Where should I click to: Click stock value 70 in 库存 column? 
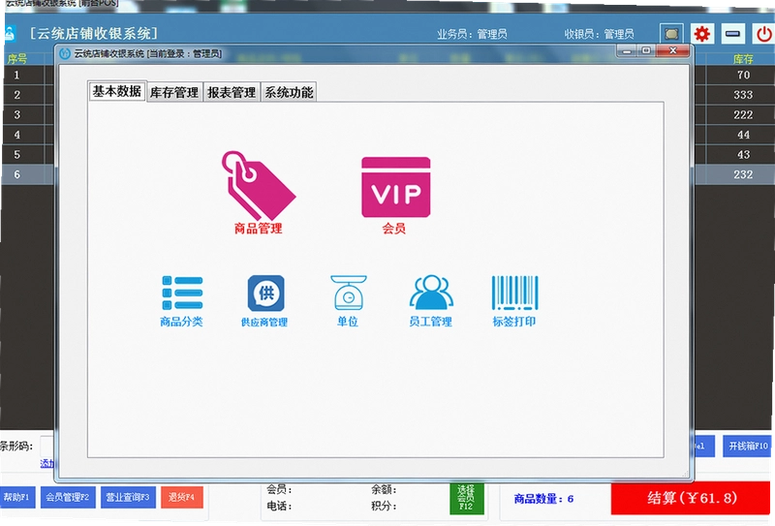[743, 75]
